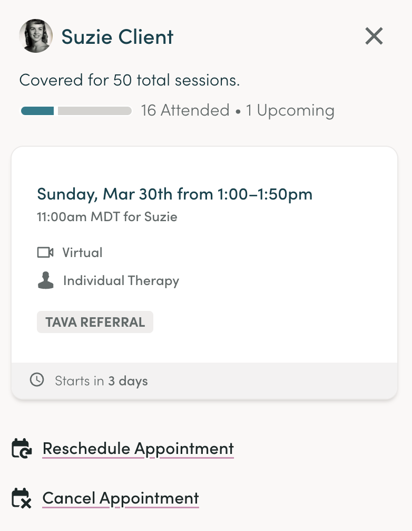Select the Cancel Appointment link
This screenshot has width=412, height=531.
[x=121, y=498]
